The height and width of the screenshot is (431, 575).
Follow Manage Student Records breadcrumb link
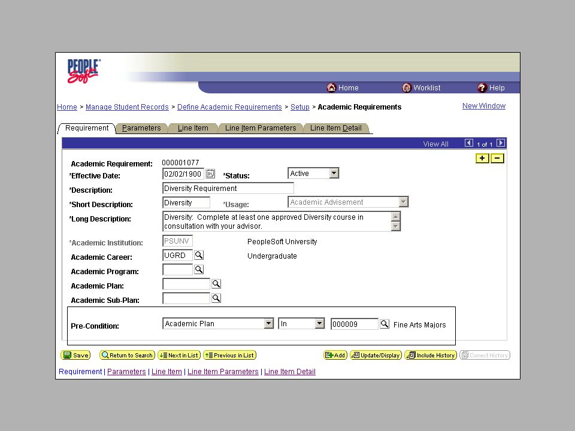pyautogui.click(x=127, y=107)
